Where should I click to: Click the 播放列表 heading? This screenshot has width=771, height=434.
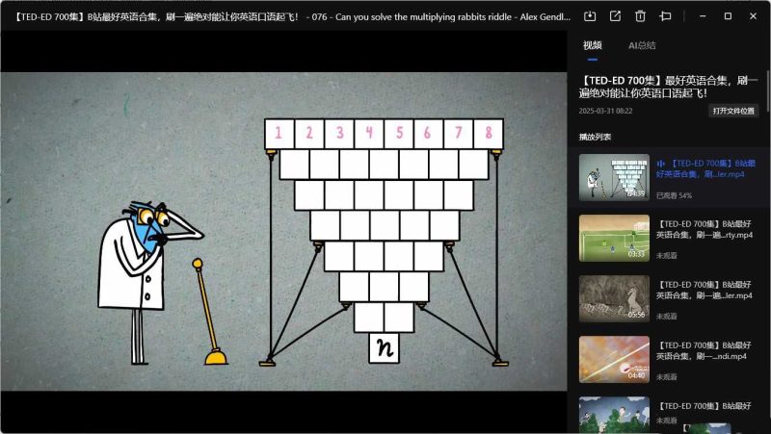tap(595, 137)
